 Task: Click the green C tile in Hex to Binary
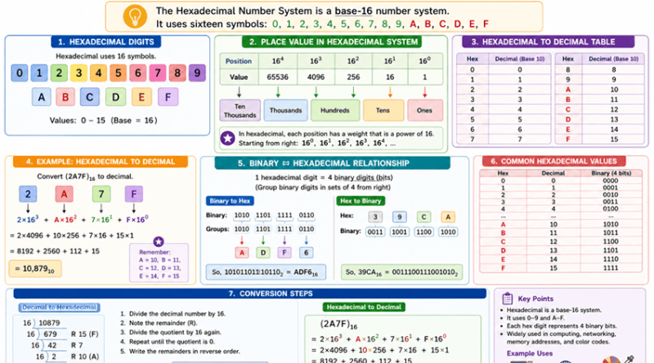click(423, 217)
